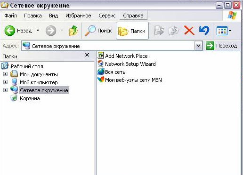Close the Папки side pane
Viewport: 243px width, 175px height.
[x=87, y=55]
